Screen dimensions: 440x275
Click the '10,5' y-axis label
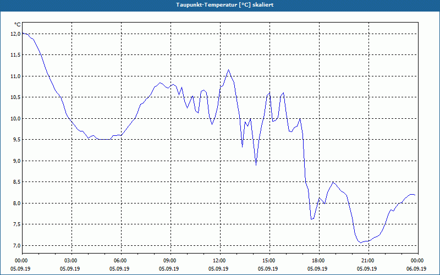tap(15, 97)
